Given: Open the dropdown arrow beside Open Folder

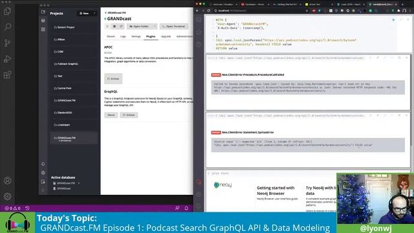Looking at the screenshot, I should coord(155,27).
